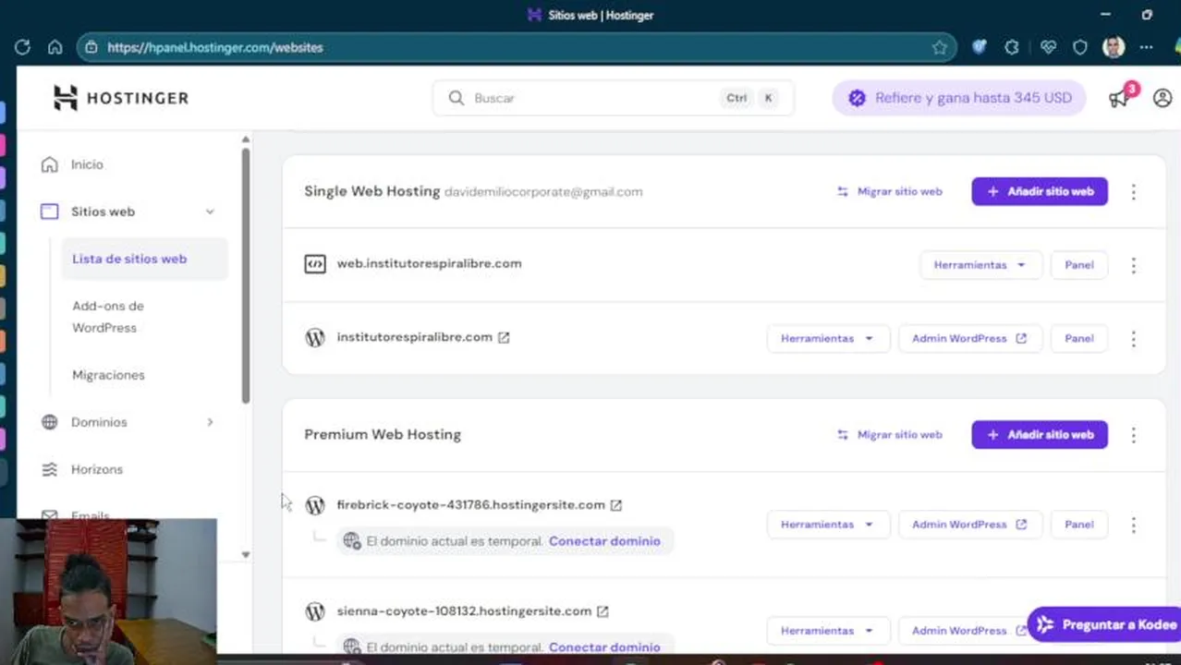
Task: Click the site info lock icon
Action: pyautogui.click(x=91, y=47)
